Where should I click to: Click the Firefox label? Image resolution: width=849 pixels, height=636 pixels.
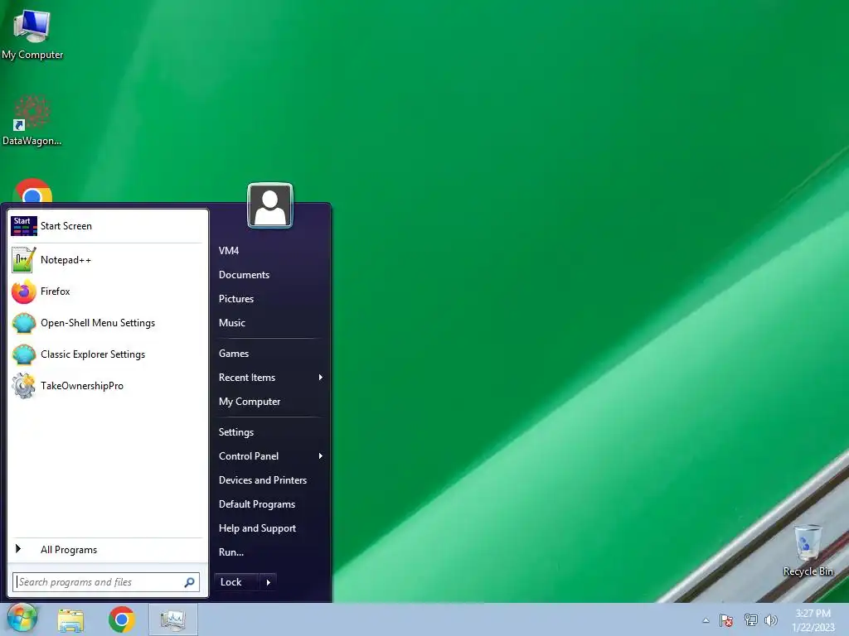[x=56, y=291]
